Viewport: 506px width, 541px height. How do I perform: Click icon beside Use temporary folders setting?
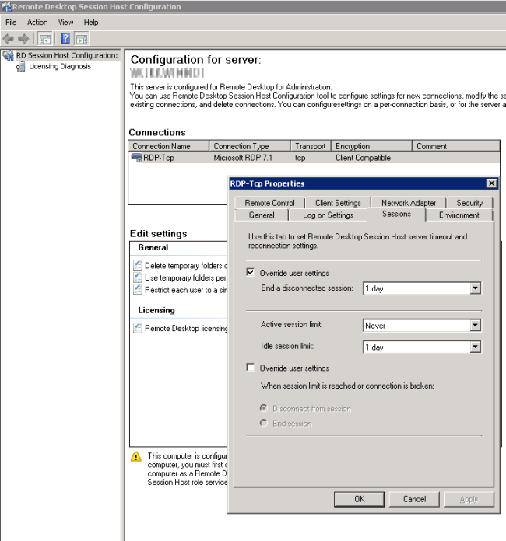coord(138,277)
